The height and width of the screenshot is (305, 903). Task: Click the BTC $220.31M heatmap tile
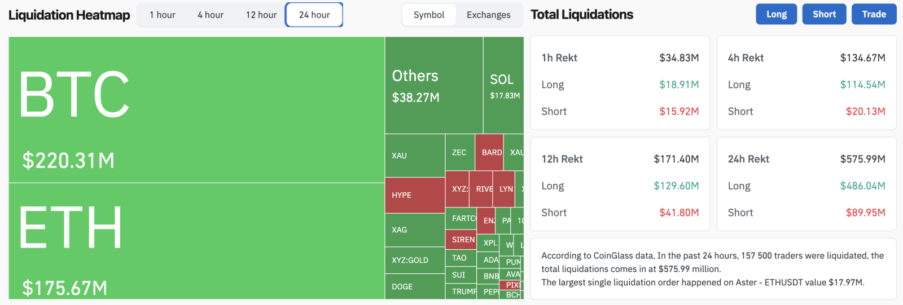(x=196, y=110)
